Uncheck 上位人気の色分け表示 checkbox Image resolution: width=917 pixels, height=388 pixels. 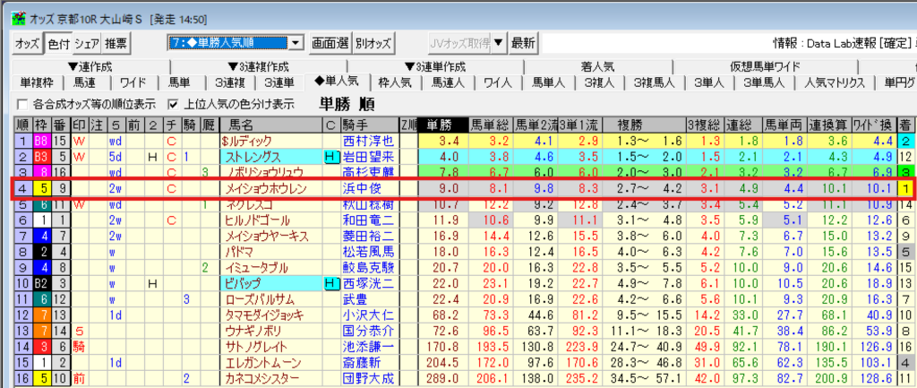174,103
